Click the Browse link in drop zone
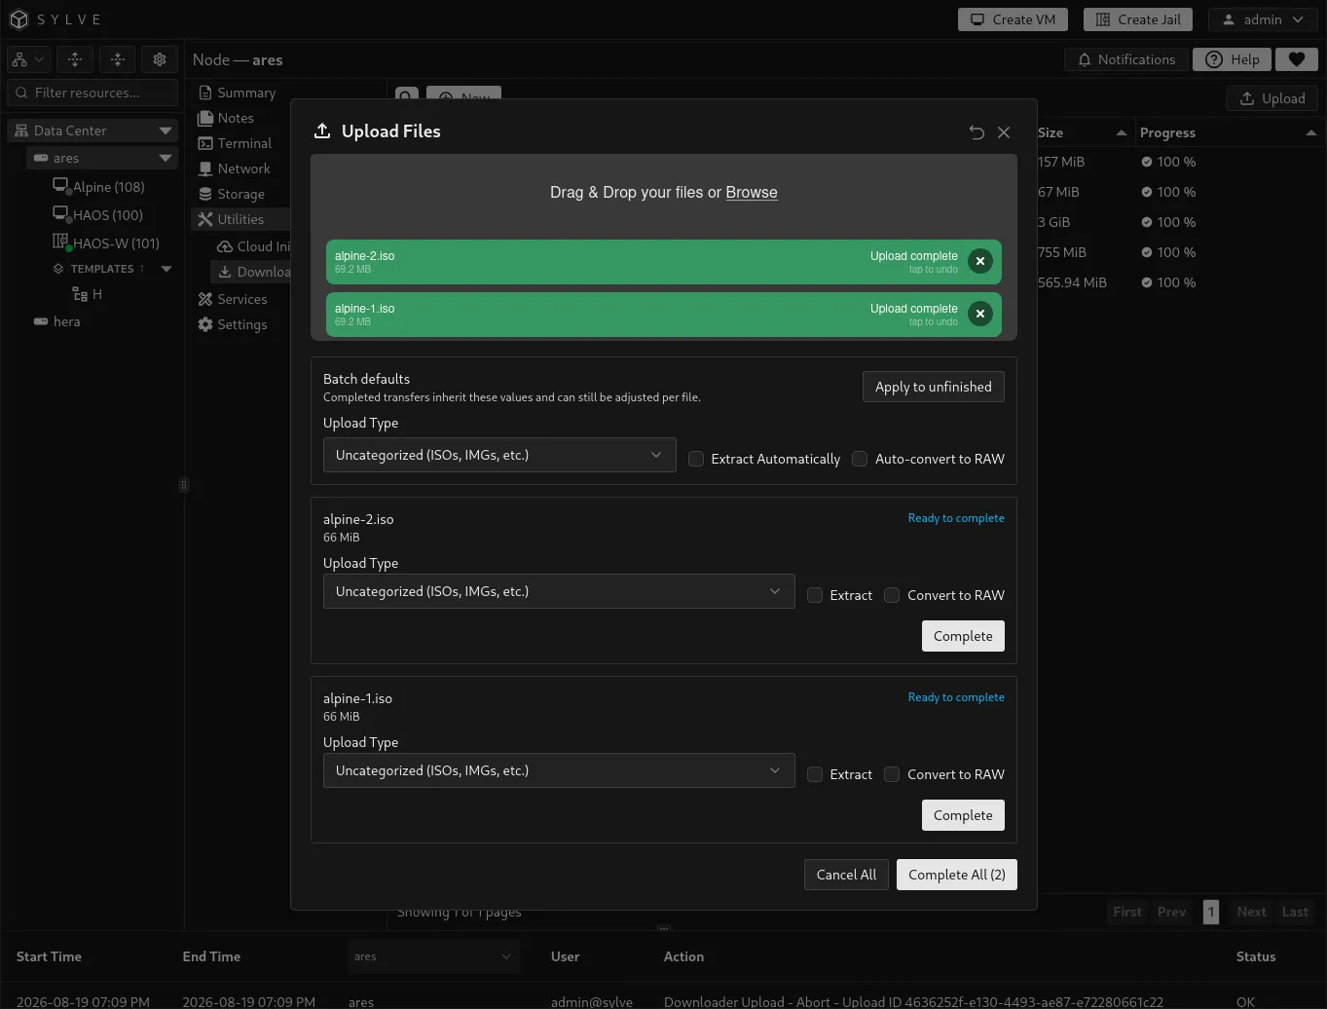 click(x=752, y=192)
